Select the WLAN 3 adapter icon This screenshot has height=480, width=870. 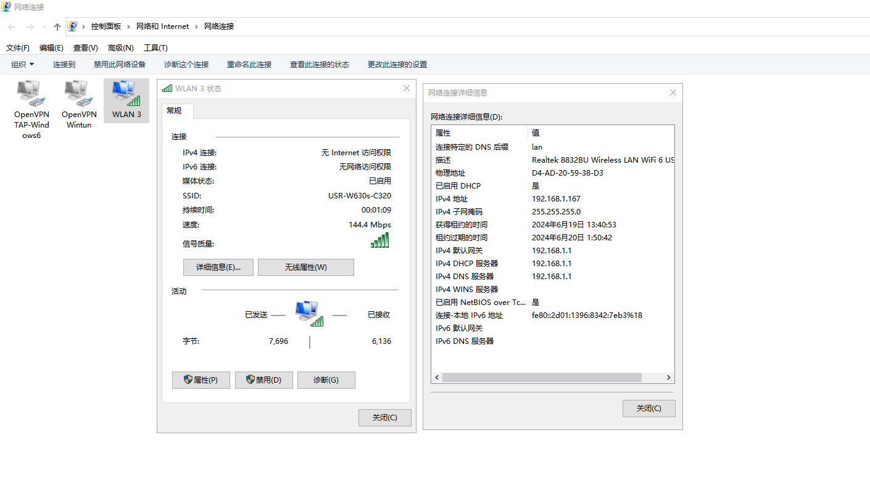pyautogui.click(x=126, y=94)
